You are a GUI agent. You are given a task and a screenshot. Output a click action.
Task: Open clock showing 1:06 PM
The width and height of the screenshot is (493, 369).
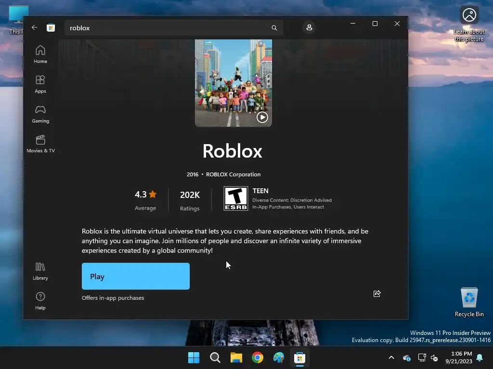tap(459, 357)
